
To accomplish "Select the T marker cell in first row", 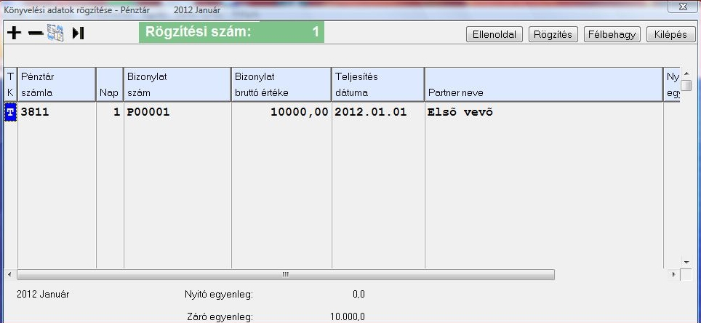I will [x=10, y=113].
